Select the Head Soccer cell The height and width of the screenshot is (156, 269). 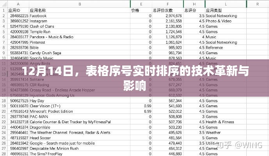[x=80, y=138]
